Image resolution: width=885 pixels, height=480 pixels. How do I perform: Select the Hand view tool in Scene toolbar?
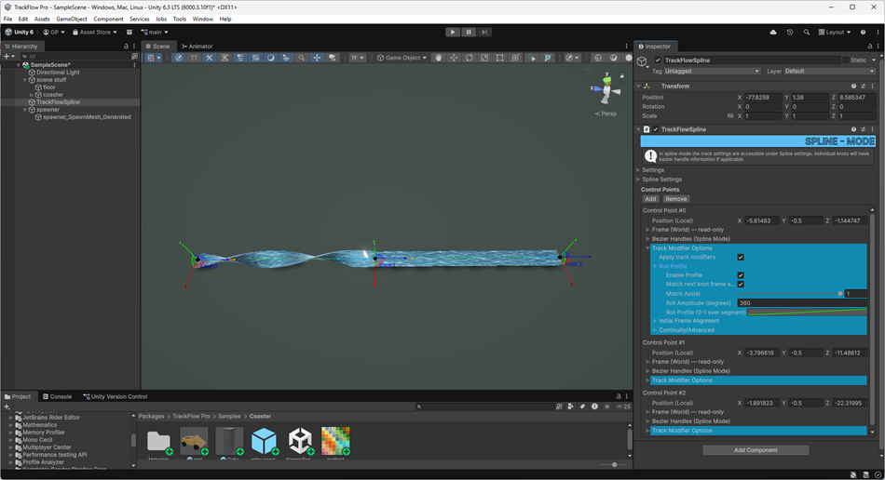point(439,58)
